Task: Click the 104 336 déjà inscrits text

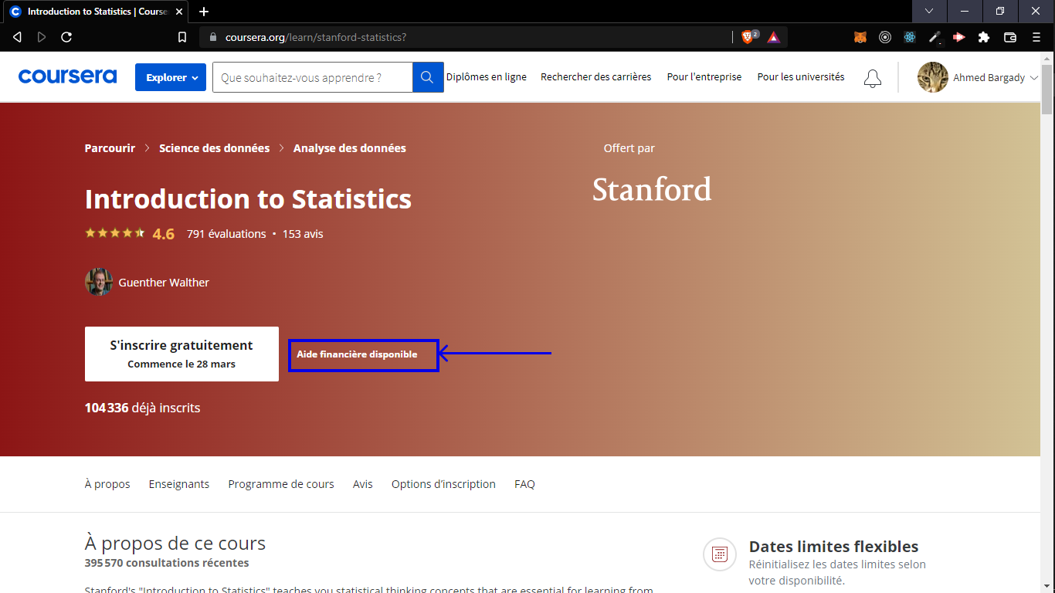Action: (142, 408)
